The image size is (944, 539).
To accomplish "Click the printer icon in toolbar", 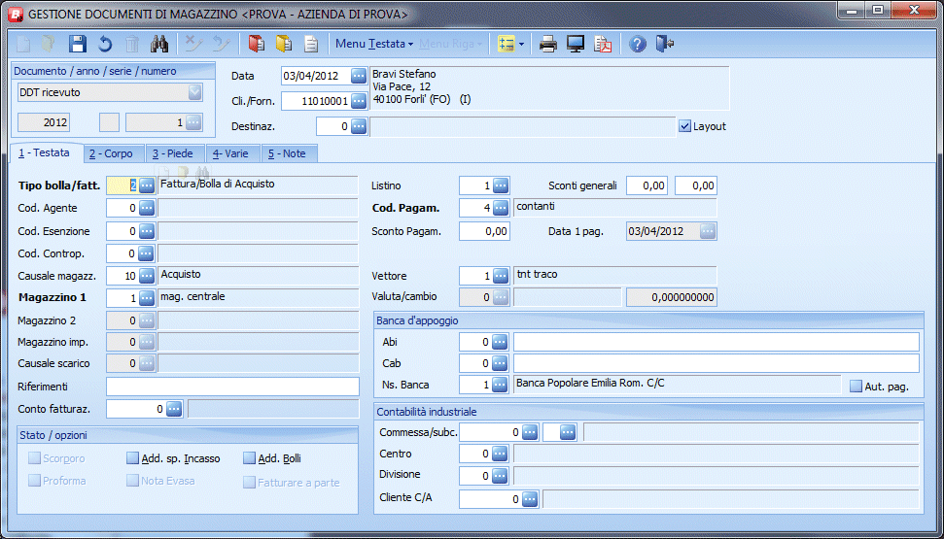I will pyautogui.click(x=548, y=44).
